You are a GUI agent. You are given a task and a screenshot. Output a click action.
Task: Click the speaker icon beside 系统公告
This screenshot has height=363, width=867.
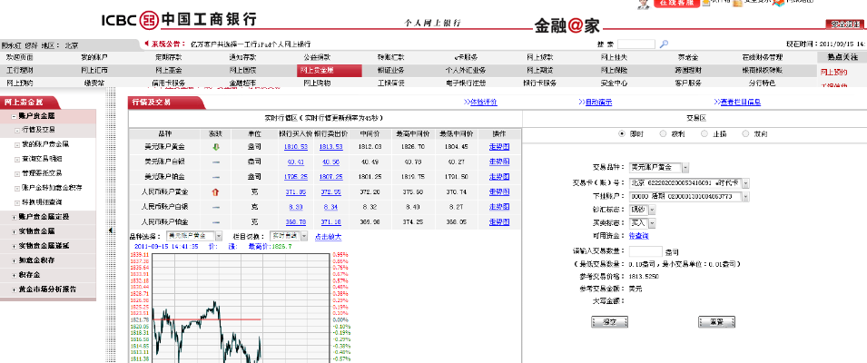pyautogui.click(x=145, y=44)
